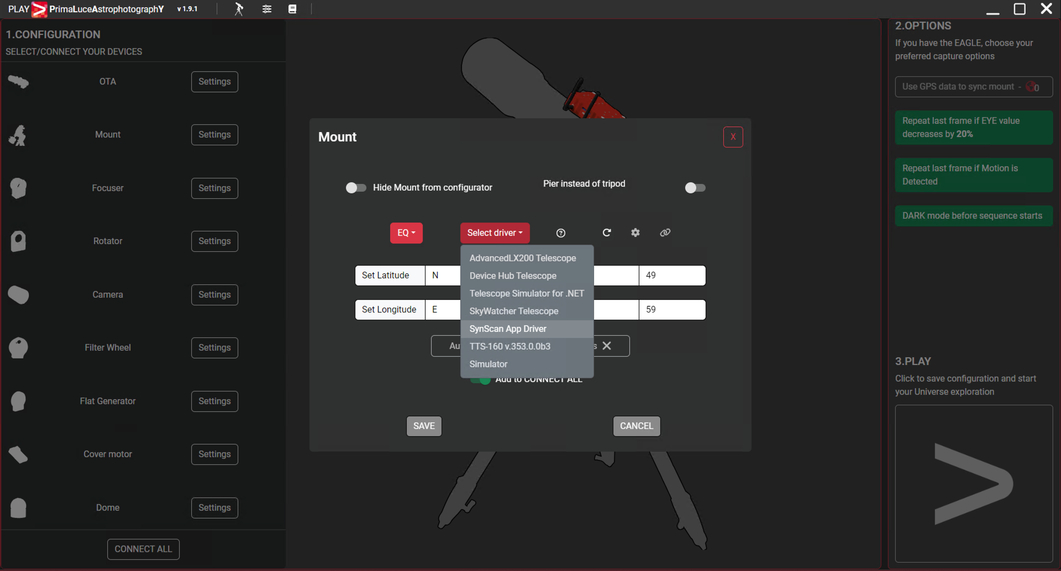This screenshot has height=571, width=1061.
Task: Refresh the mount driver list
Action: (x=607, y=232)
